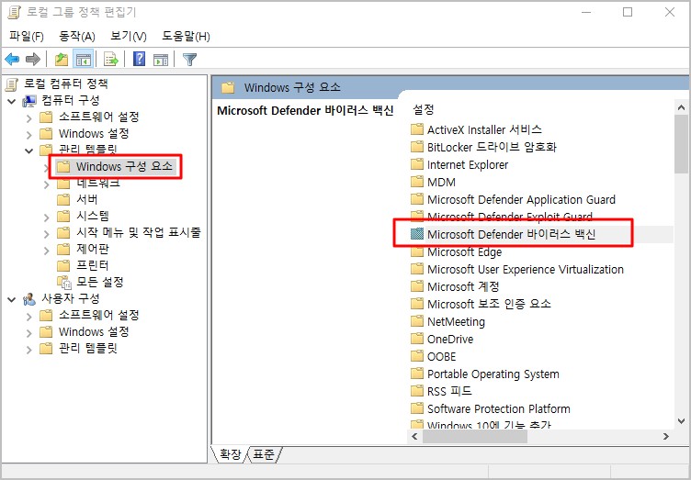Screen dimensions: 691x480
Task: Select Windows 구성 요소 in the tree
Action: (124, 166)
